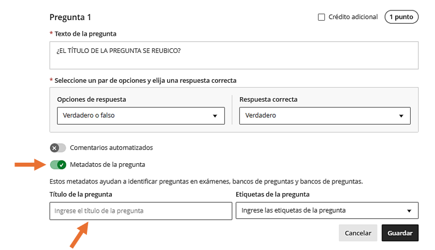
Task: Click the Texto de la pregunta field
Action: coord(234,56)
